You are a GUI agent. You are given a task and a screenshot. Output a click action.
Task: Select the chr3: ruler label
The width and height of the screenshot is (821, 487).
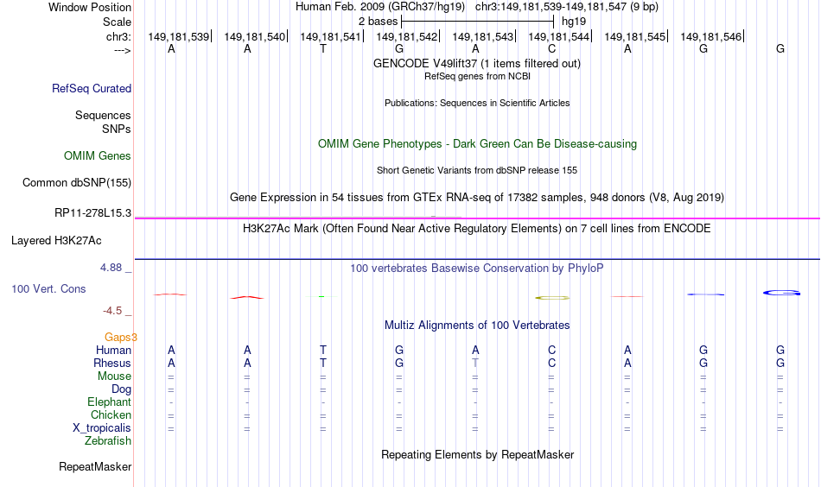[x=118, y=36]
